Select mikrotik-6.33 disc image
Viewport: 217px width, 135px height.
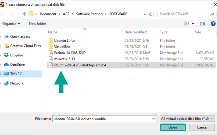pos(64,59)
